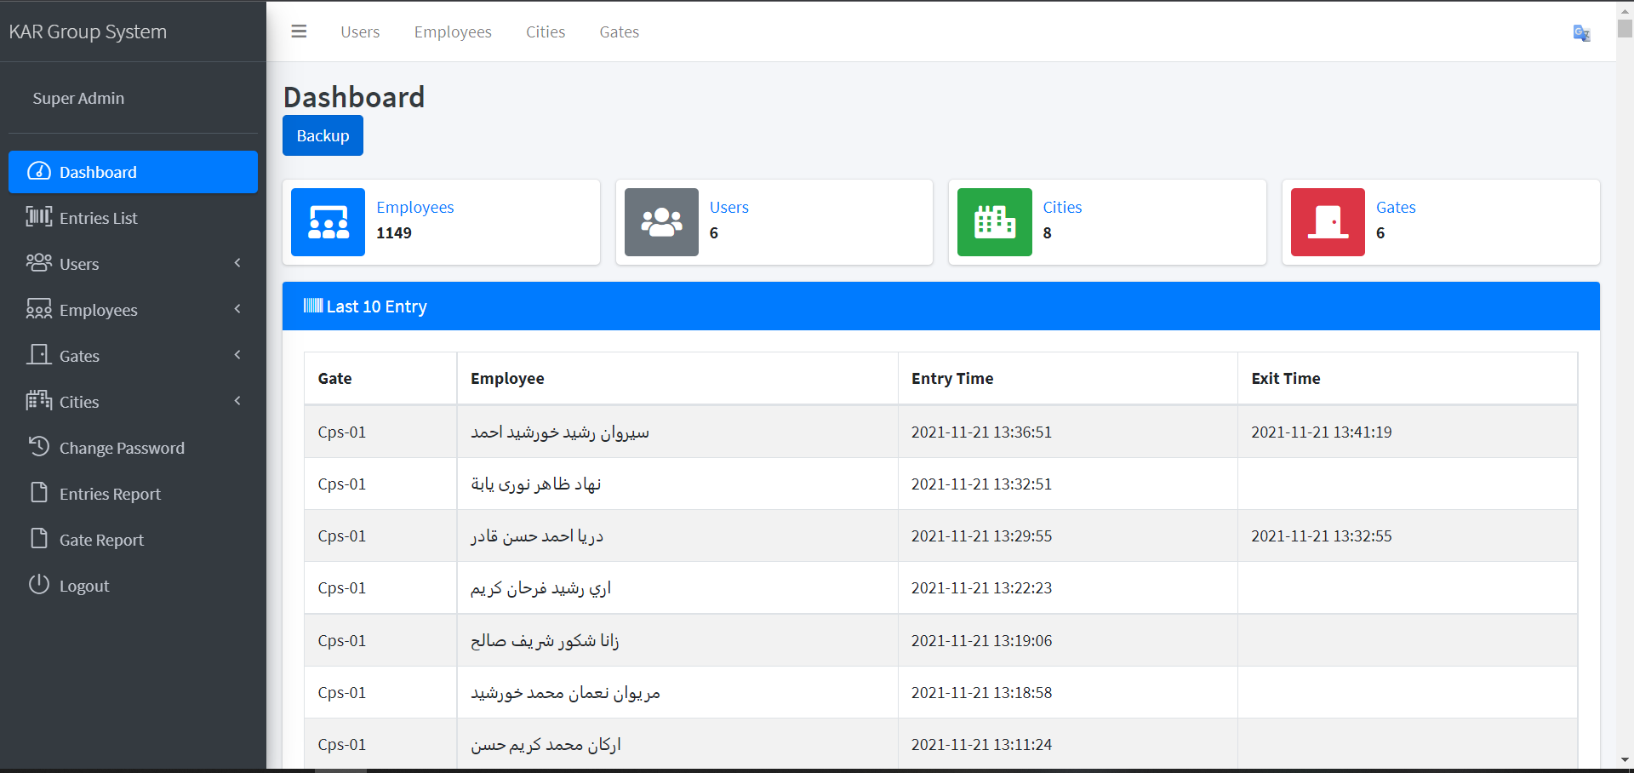This screenshot has width=1634, height=773.
Task: Select Cities from the top navigation
Action: tap(546, 31)
